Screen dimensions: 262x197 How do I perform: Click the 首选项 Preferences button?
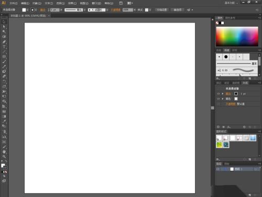(178, 10)
